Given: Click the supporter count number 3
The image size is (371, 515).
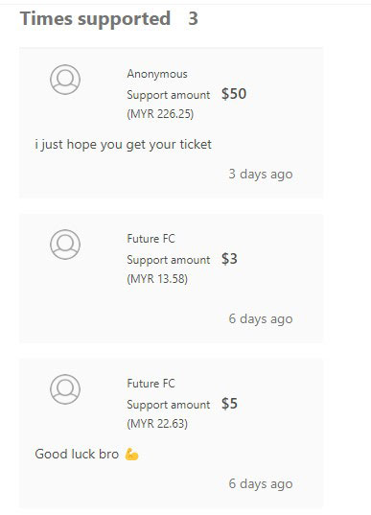Looking at the screenshot, I should [193, 18].
